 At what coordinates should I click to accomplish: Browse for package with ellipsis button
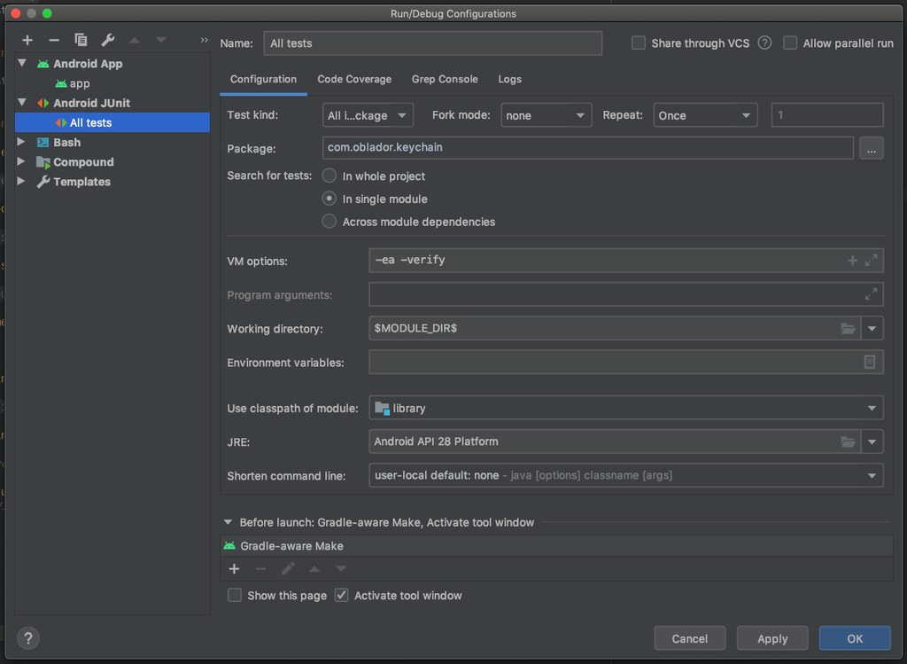point(872,149)
